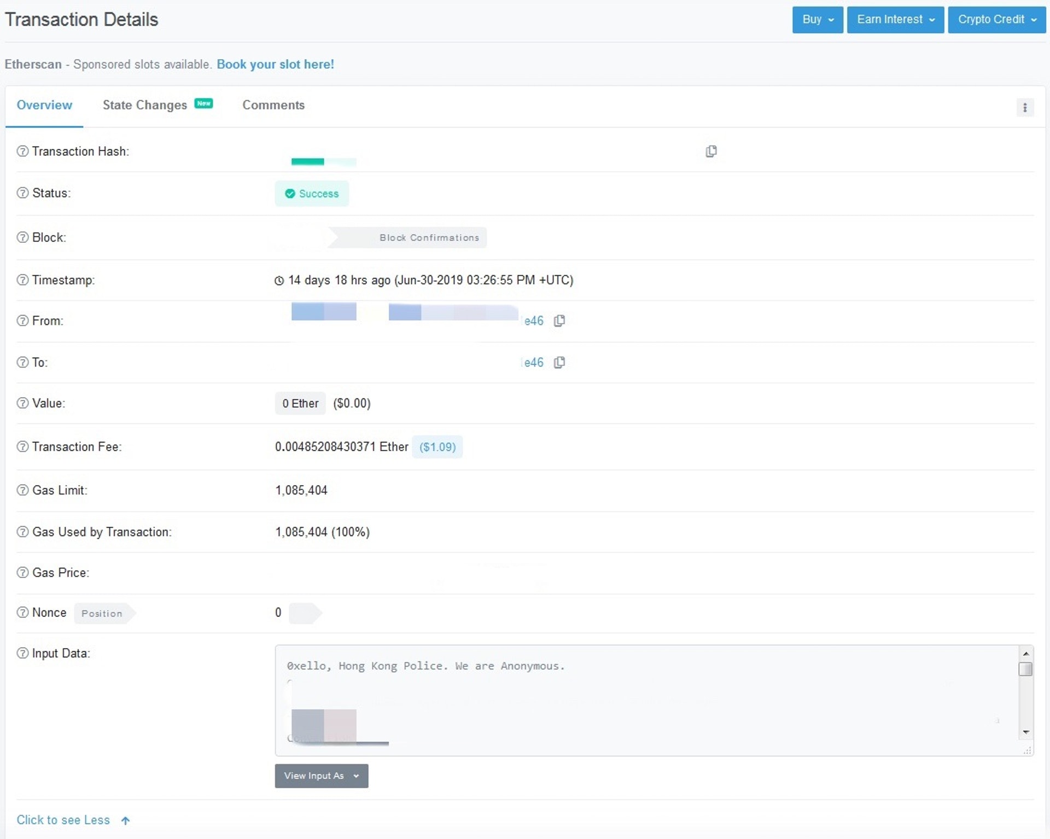Open the Crypto Credit dropdown
This screenshot has height=839, width=1050.
(x=996, y=20)
